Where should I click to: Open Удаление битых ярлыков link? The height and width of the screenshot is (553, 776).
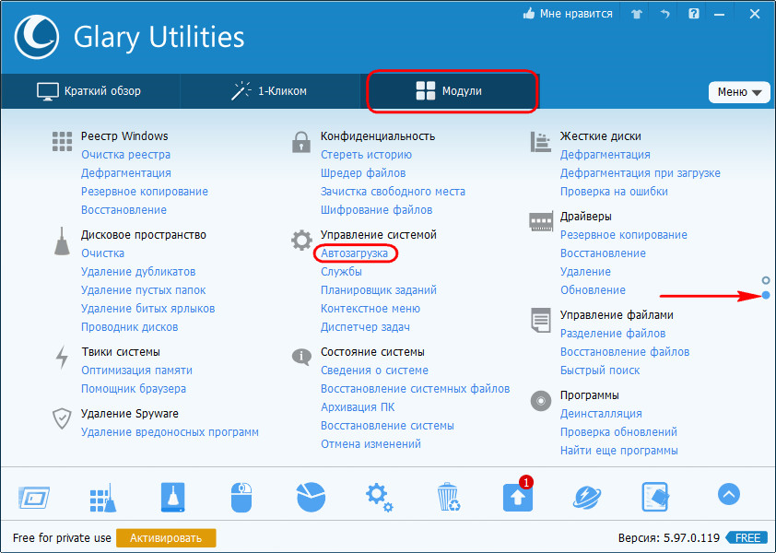pos(148,309)
